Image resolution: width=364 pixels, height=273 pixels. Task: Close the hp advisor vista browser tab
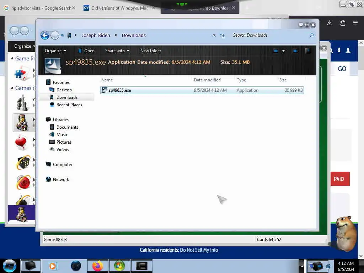pos(74,8)
